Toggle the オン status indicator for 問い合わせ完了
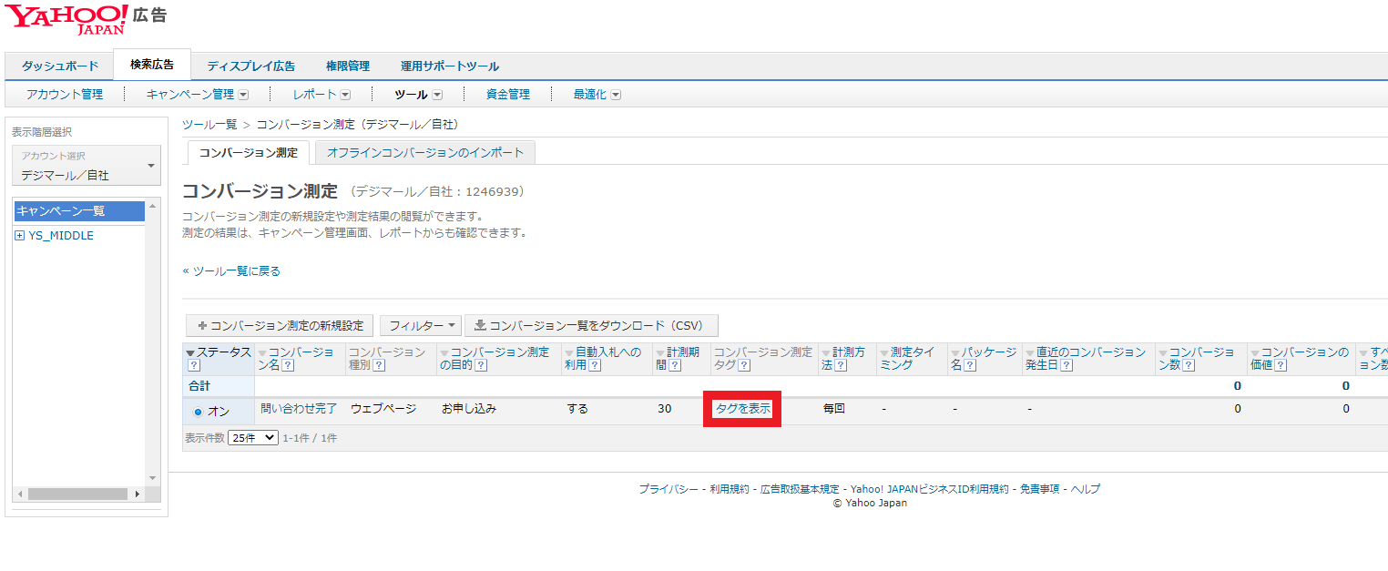1388x571 pixels. tap(198, 412)
